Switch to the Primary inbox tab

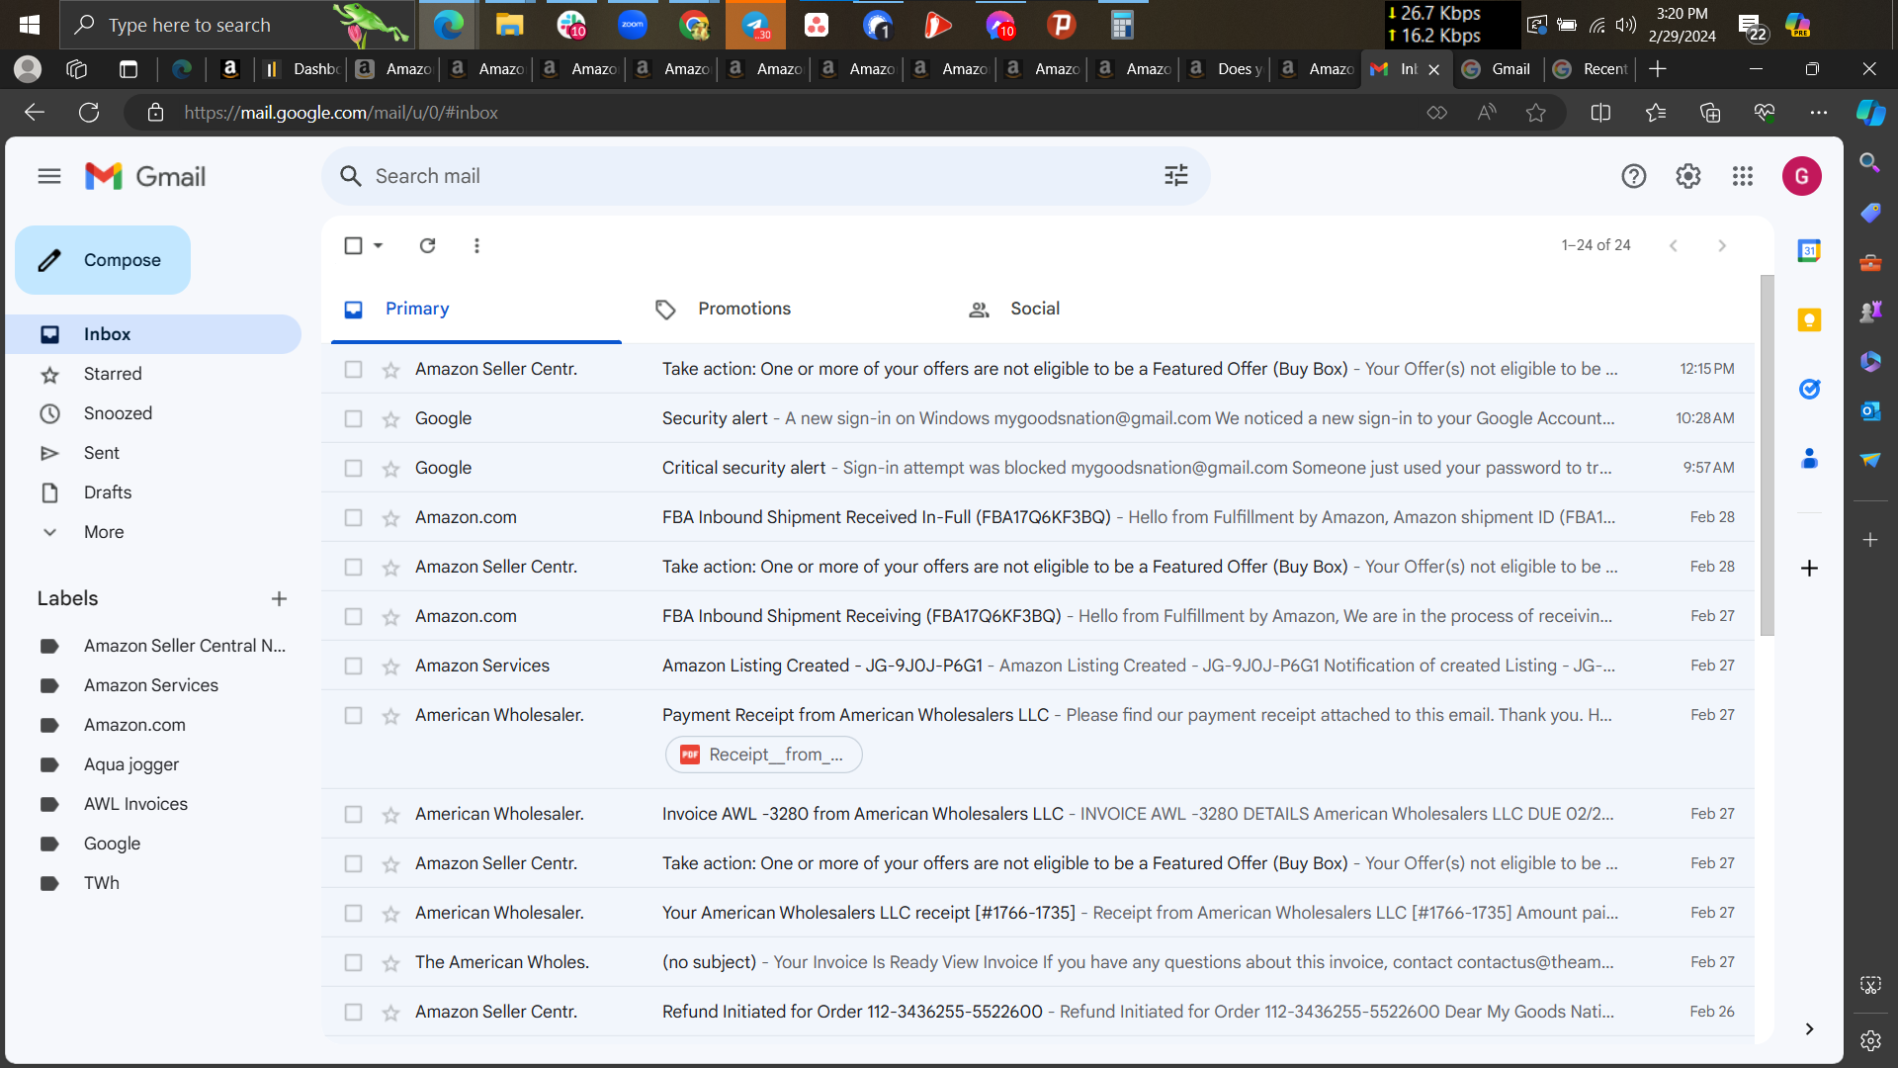(476, 310)
